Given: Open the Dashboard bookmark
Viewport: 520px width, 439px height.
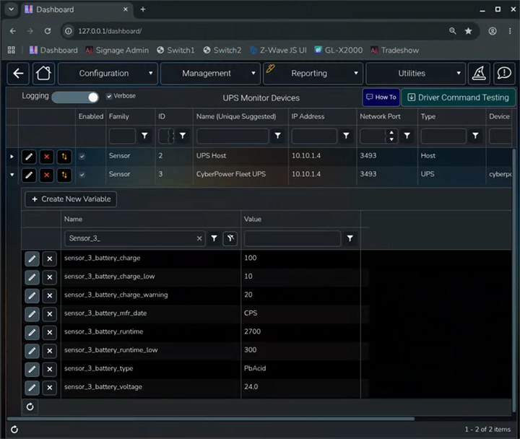Looking at the screenshot, I should [53, 51].
